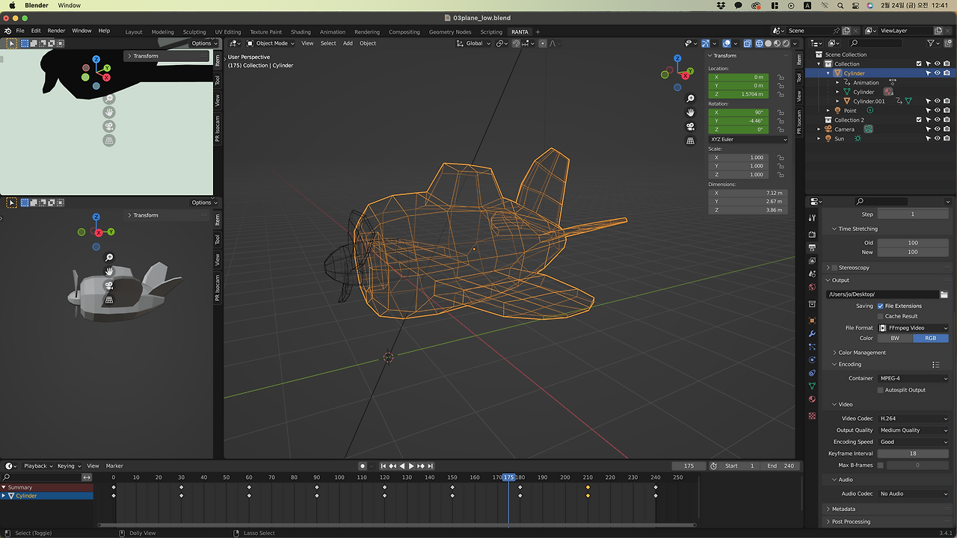Open the Video Codec H.264 dropdown
This screenshot has height=538, width=957.
pos(913,418)
